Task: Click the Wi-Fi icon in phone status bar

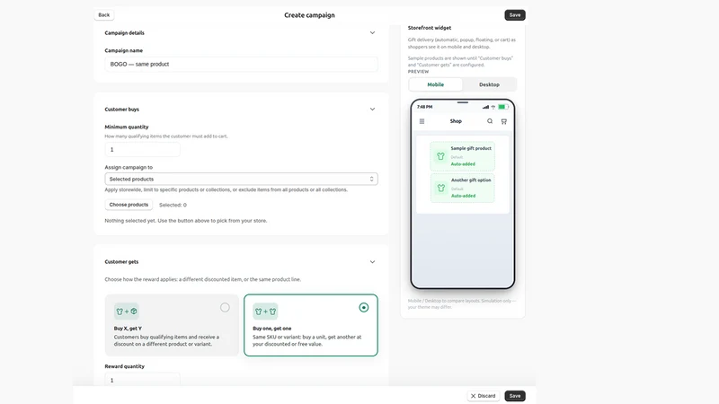Action: (493, 107)
